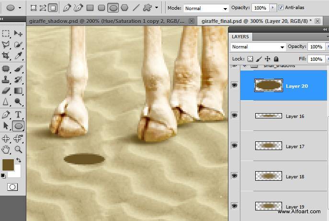This screenshot has width=329, height=221.
Task: Uncheck the Anti-alias checkbox
Action: coord(281,8)
